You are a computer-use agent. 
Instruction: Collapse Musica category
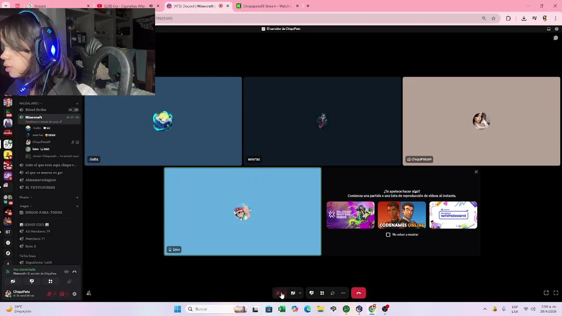point(25,197)
